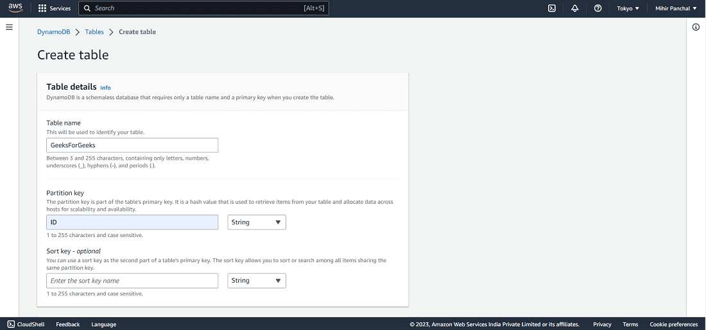706x330 pixels.
Task: Open the Mihir Panchal account menu
Action: pos(676,8)
